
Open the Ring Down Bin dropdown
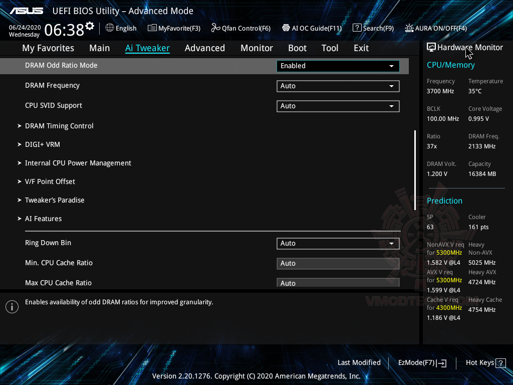(338, 243)
